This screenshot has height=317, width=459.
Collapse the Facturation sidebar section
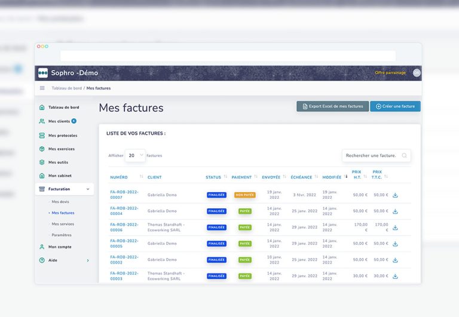[88, 189]
